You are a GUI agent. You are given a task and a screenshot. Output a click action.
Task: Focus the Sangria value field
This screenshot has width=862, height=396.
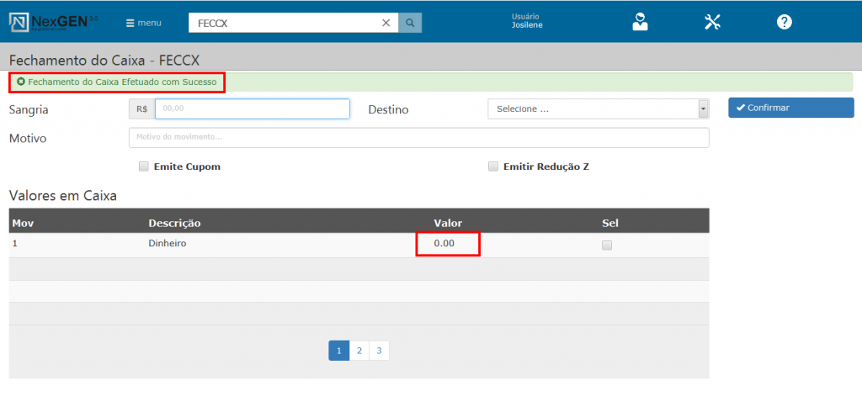(252, 109)
